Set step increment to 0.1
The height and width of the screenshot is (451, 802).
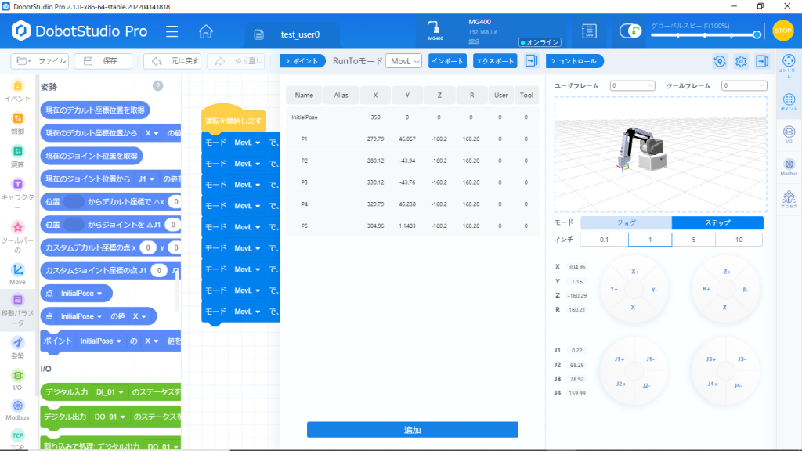604,240
